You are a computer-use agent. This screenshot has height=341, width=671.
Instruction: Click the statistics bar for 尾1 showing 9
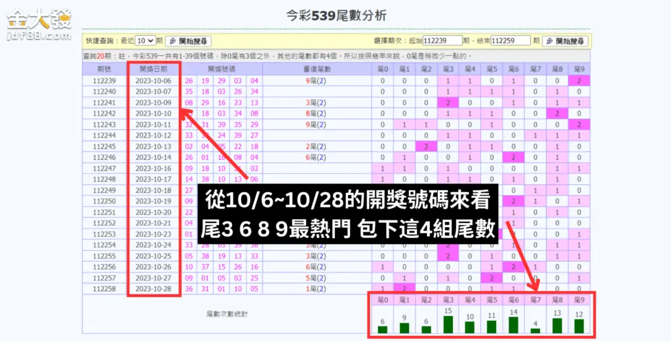pyautogui.click(x=404, y=328)
